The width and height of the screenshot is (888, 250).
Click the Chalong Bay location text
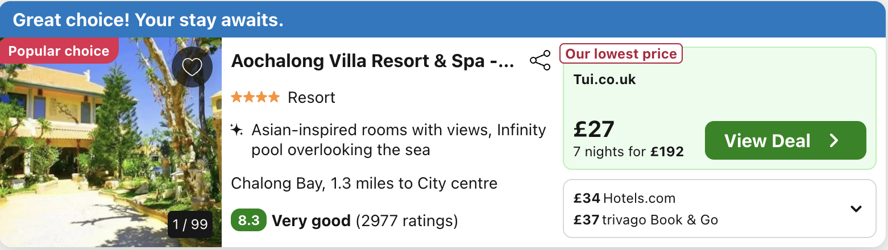(364, 184)
